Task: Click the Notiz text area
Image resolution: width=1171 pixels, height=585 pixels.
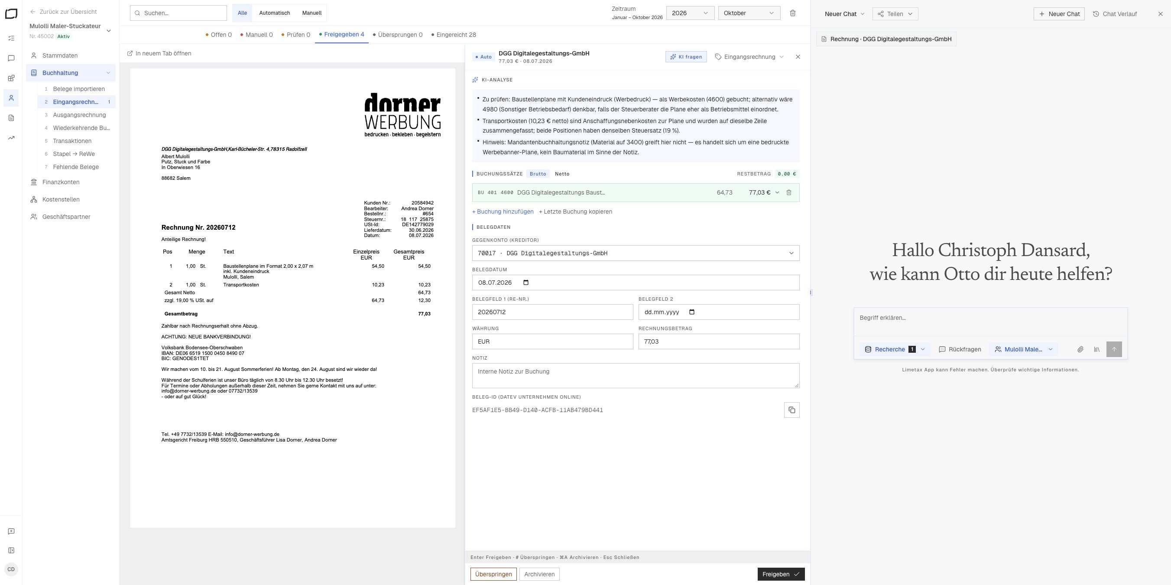Action: click(x=636, y=375)
